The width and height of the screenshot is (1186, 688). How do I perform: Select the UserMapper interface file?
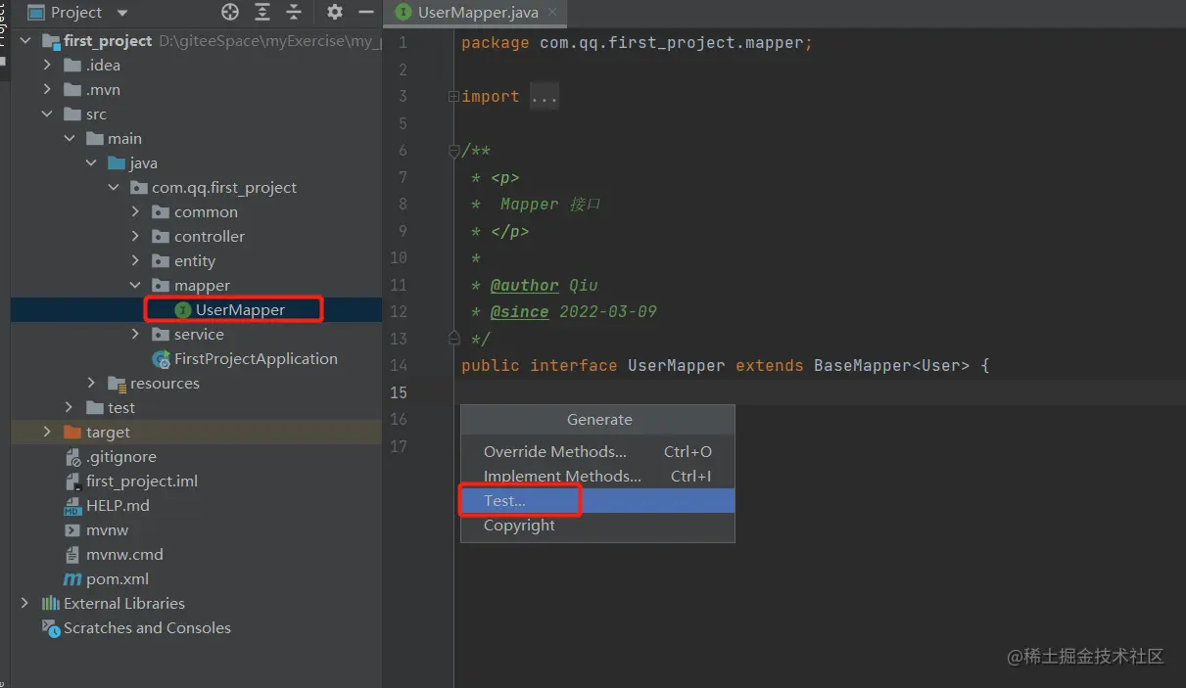(240, 310)
